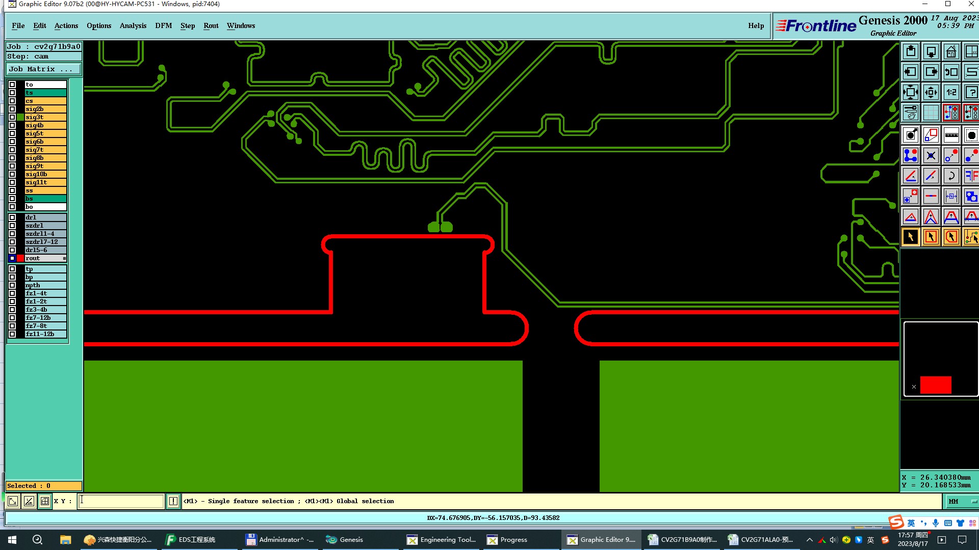
Task: Open the Analysis menu
Action: click(133, 25)
